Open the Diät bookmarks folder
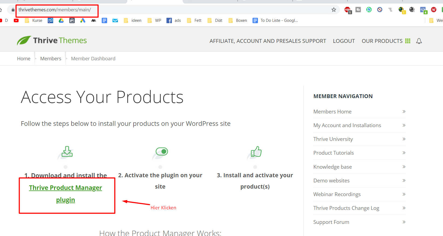This screenshot has height=236, width=443. (x=215, y=20)
